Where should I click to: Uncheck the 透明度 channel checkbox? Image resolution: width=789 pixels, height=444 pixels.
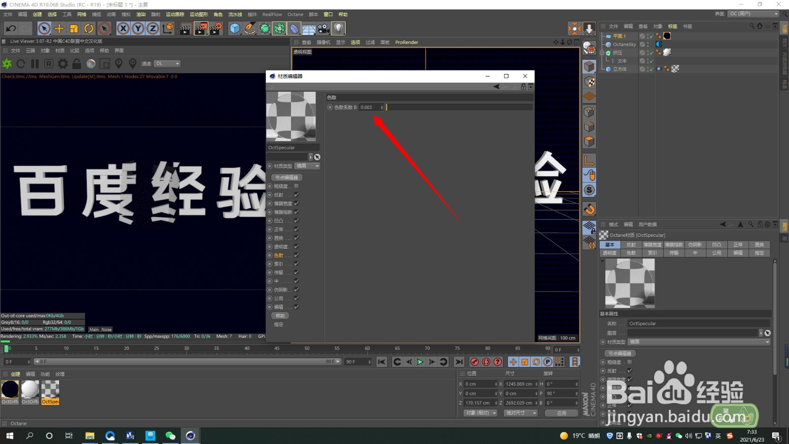click(x=296, y=247)
